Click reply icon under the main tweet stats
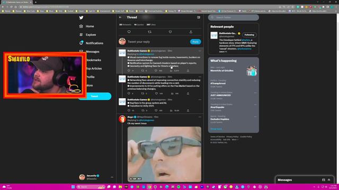This screenshot has height=190, width=339. pyautogui.click(x=129, y=32)
